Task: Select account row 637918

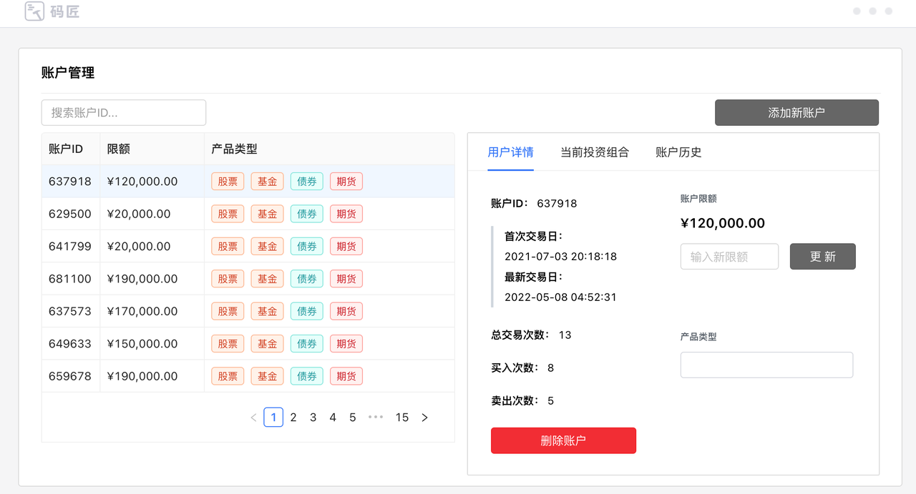Action: pos(248,182)
